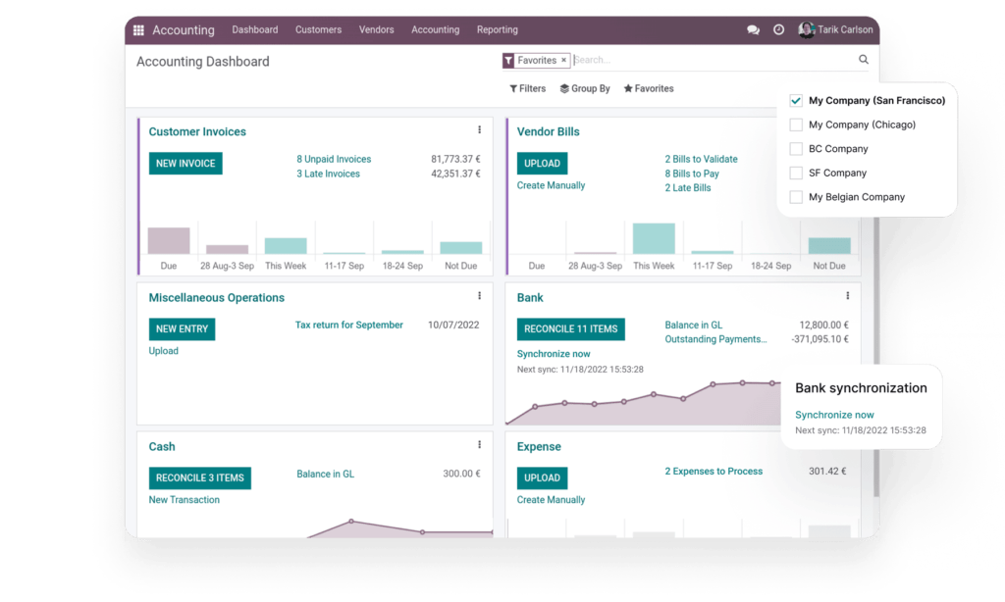Check the My Company (Chicago) box
Viewport: 1005px width, 602px height.
pyautogui.click(x=796, y=125)
